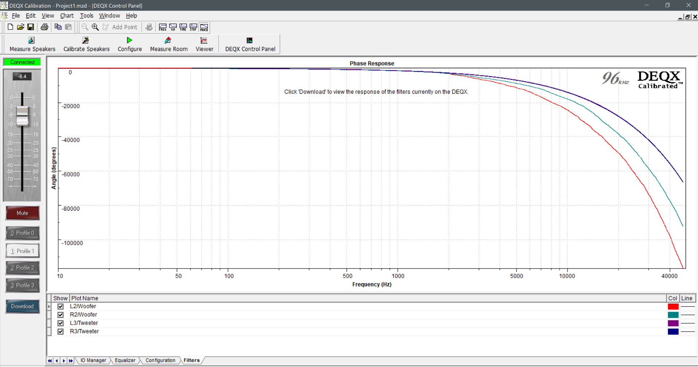The image size is (698, 367).
Task: Switch to IO Manager tab
Action: coord(93,360)
